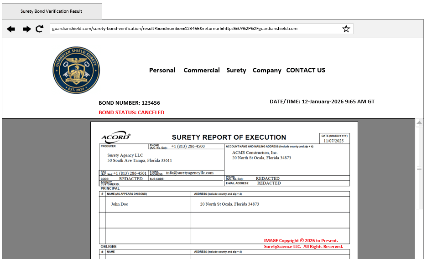This screenshot has width=427, height=259.
Task: Click the producer phone number +1 (813) 286-4500
Action: (x=188, y=147)
